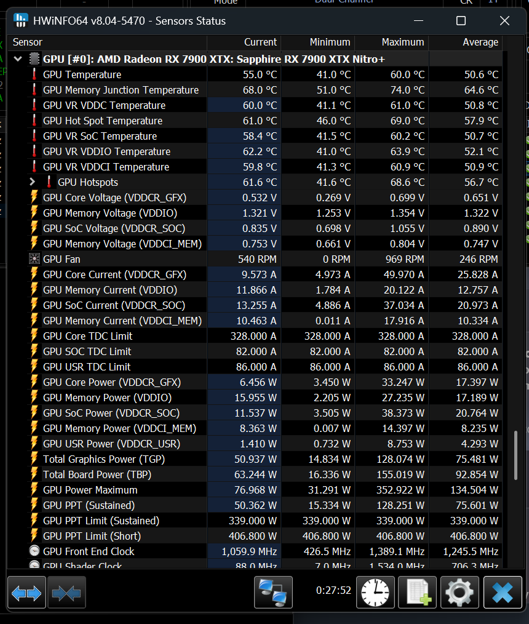
Task: Select GPU PPT (Sustained) row label
Action: point(89,505)
